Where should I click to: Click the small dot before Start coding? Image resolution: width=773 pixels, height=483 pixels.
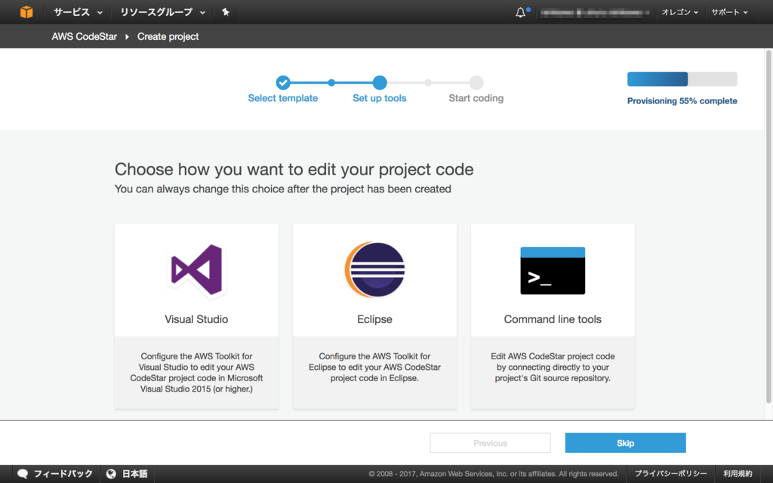(428, 82)
